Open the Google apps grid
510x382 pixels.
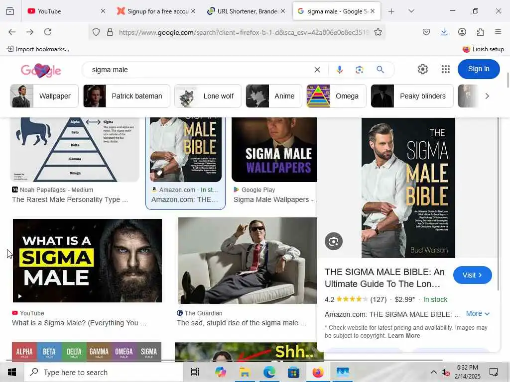(446, 69)
